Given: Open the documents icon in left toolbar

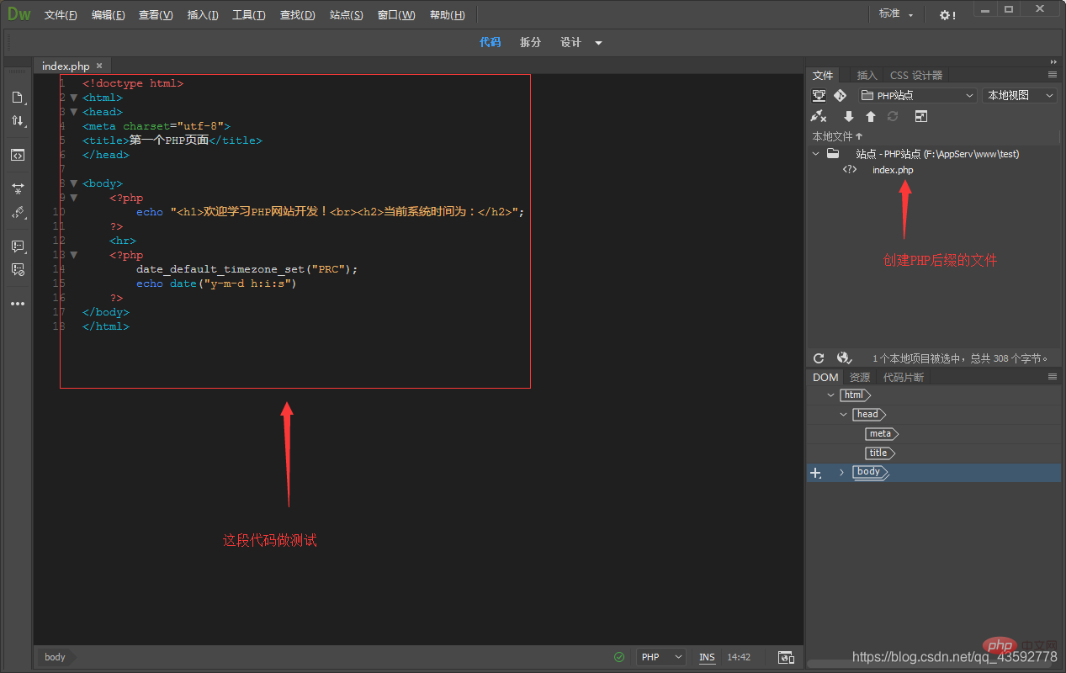Looking at the screenshot, I should (x=17, y=98).
